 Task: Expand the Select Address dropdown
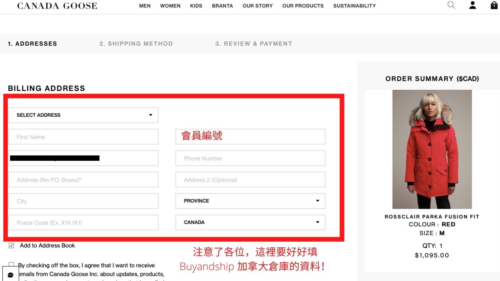(83, 115)
